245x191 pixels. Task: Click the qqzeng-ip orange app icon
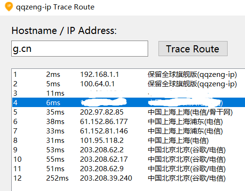(x=9, y=7)
